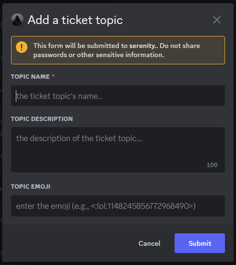Click the 100 character counter

[212, 165]
